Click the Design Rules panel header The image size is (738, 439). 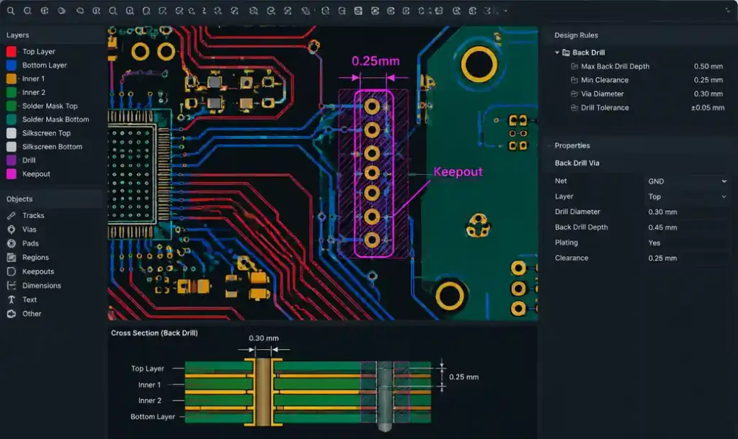pyautogui.click(x=576, y=35)
